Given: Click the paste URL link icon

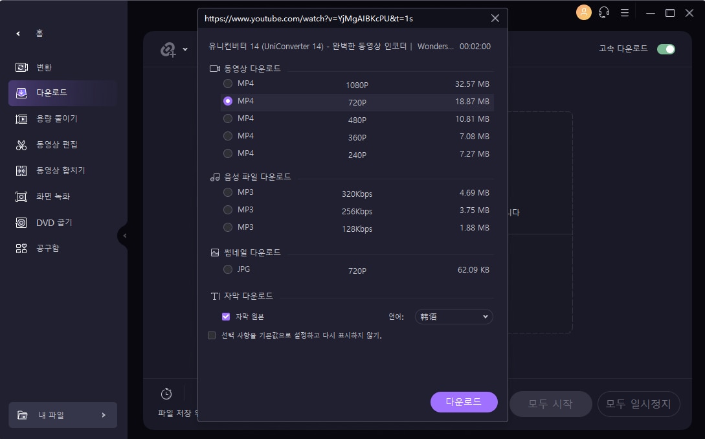Looking at the screenshot, I should pyautogui.click(x=168, y=49).
